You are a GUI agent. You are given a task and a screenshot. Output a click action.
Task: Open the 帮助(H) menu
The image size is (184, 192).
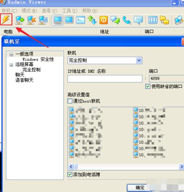90,11
